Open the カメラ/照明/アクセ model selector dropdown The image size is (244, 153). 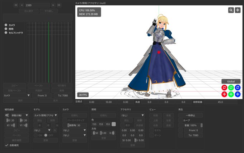tap(46, 115)
